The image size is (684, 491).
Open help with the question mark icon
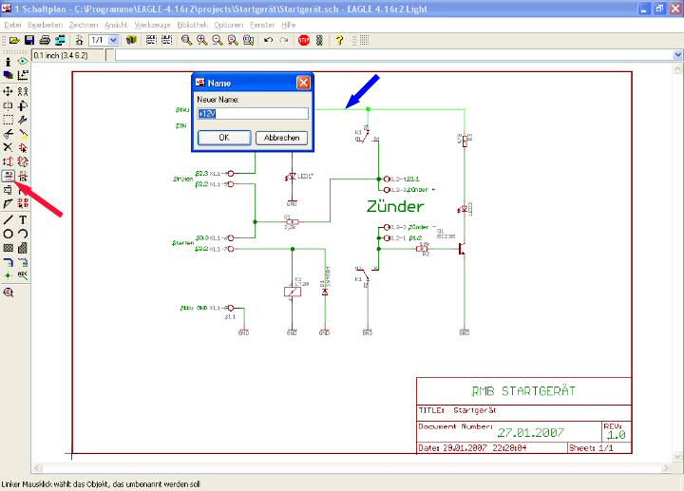[339, 41]
